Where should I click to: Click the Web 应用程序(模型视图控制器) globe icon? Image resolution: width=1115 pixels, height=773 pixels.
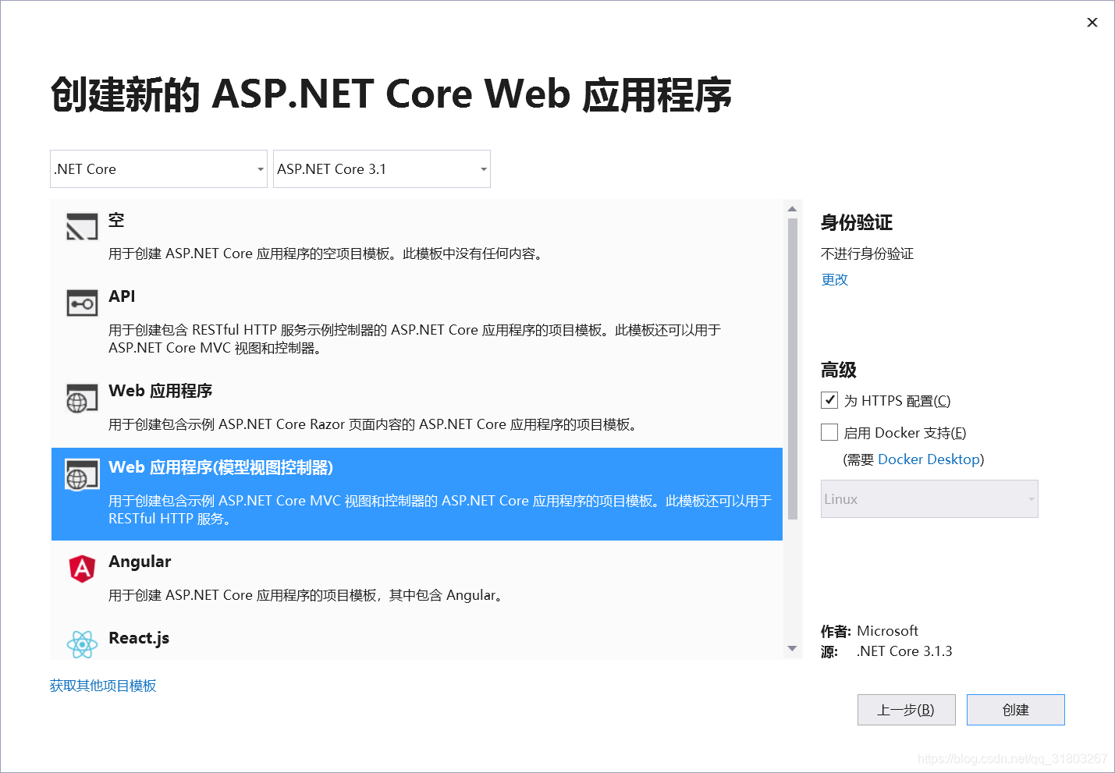[82, 474]
